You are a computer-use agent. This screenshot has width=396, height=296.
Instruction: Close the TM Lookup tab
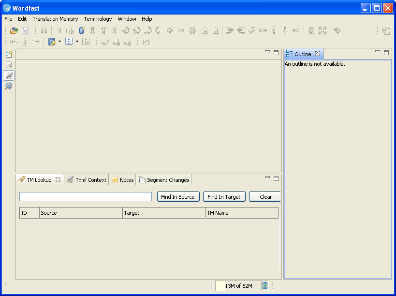[x=58, y=179]
